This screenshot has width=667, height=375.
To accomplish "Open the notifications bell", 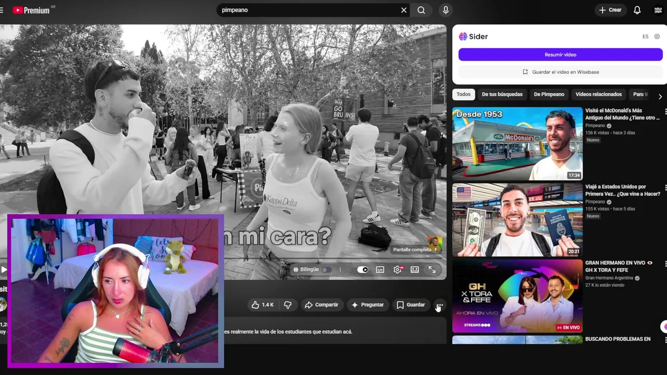I will pyautogui.click(x=637, y=10).
